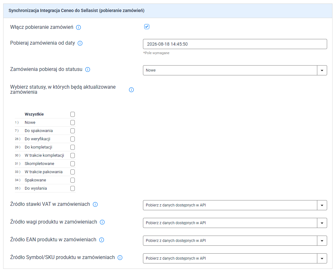This screenshot has height=272, width=336.
Task: Show info for Zamówienia pobieraj do statusu
Action: coord(87,70)
